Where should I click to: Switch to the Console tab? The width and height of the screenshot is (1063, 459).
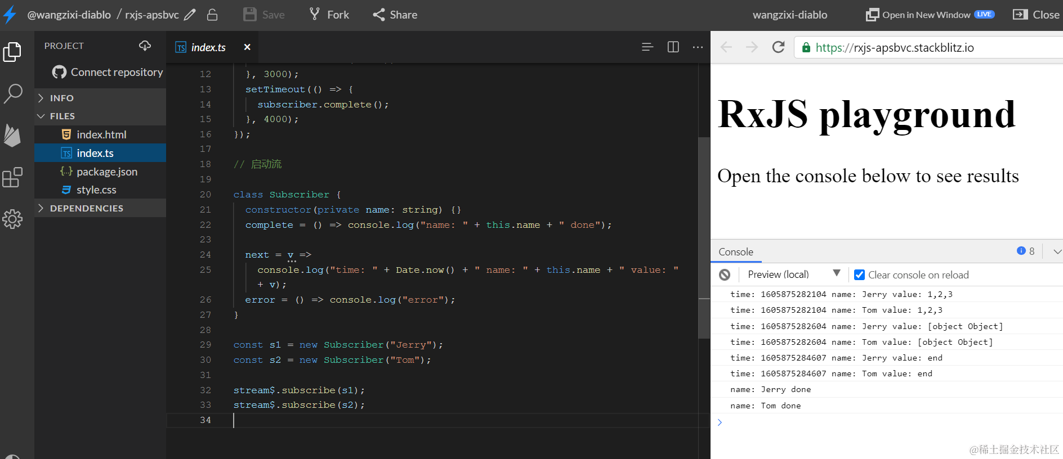[x=736, y=252]
